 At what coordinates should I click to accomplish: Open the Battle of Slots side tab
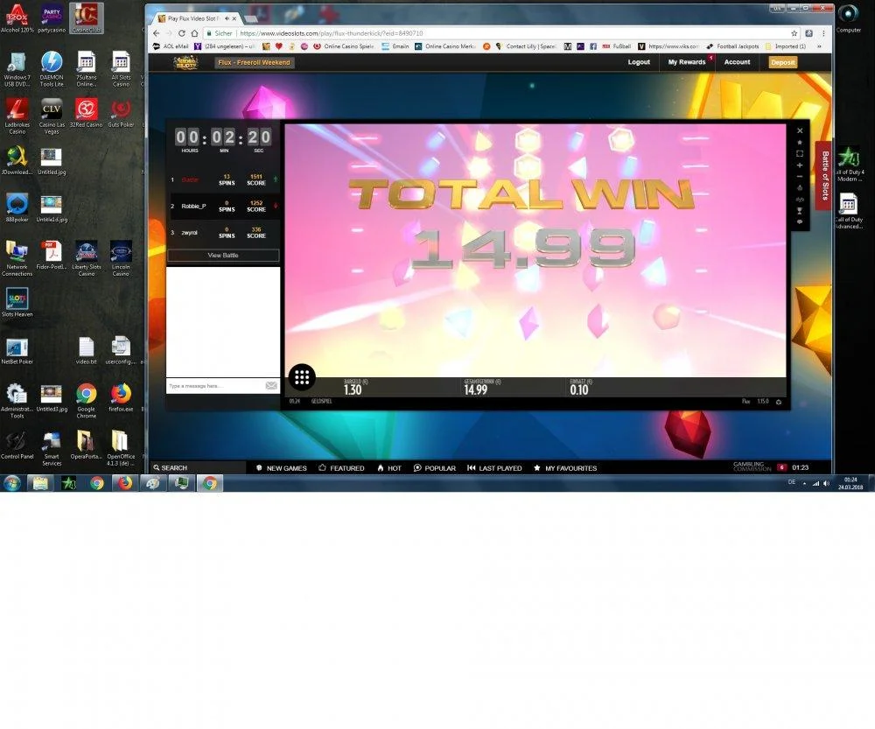[825, 176]
